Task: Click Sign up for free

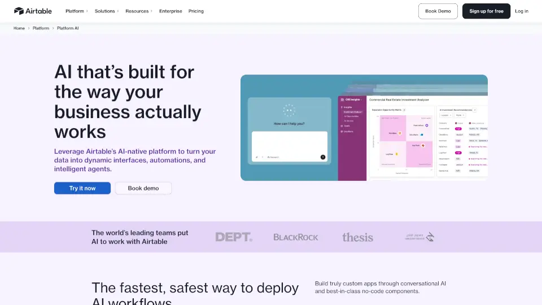Action: 486,11
